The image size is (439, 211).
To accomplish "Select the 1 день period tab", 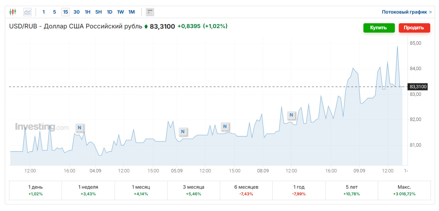I will click(35, 190).
